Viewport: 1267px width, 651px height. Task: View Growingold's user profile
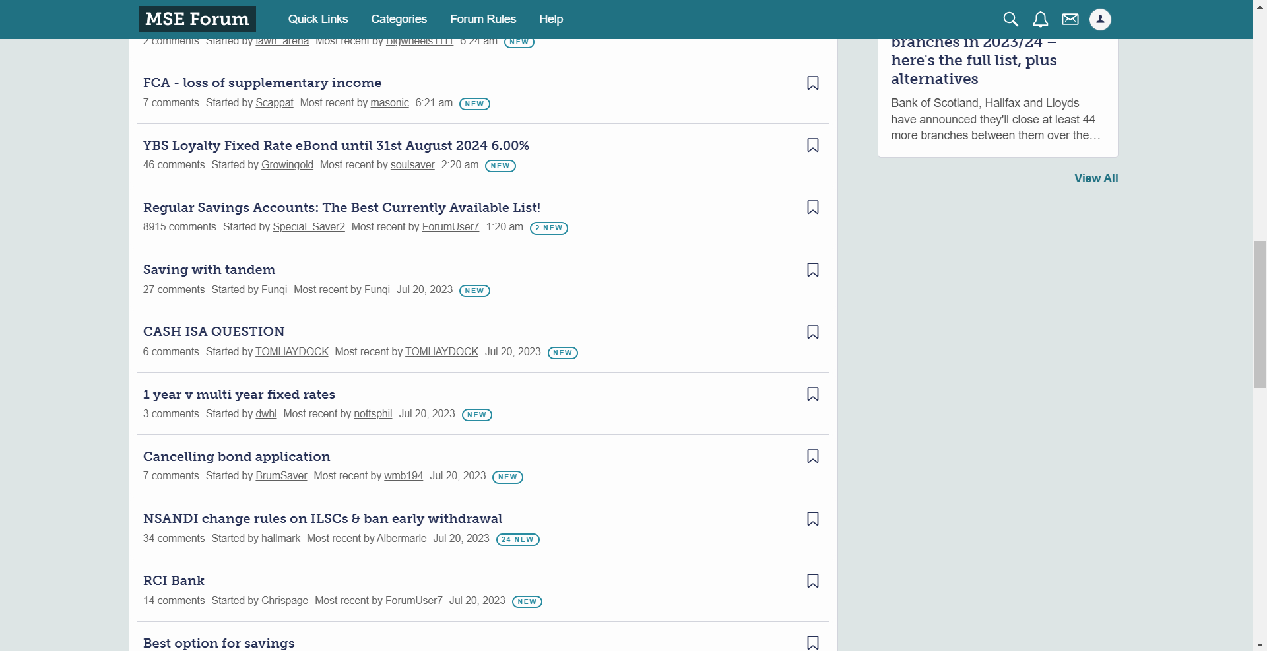pyautogui.click(x=287, y=165)
